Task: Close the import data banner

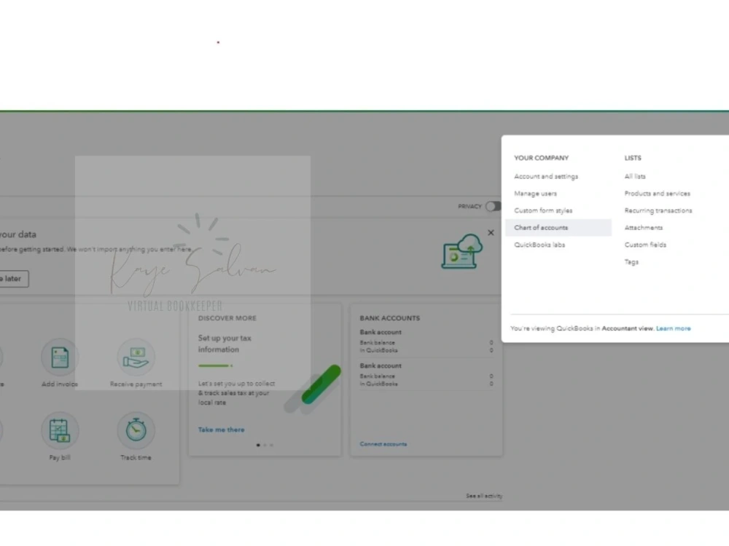Action: pos(491,233)
